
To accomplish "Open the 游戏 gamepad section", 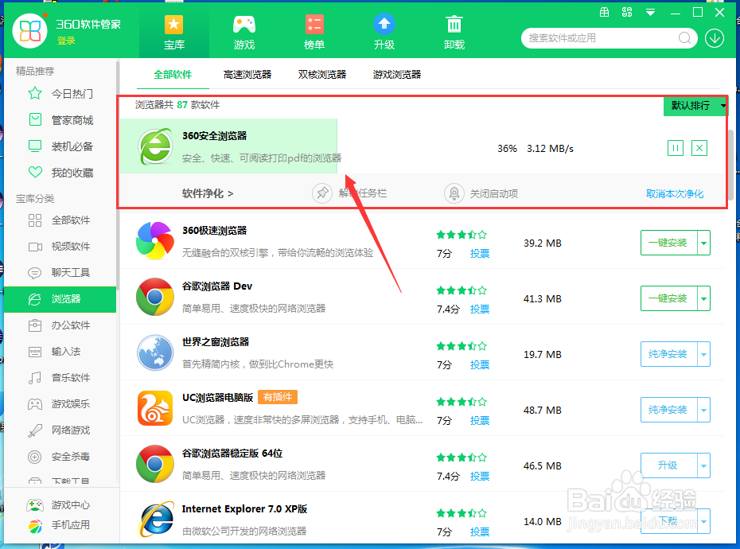I will (x=244, y=33).
